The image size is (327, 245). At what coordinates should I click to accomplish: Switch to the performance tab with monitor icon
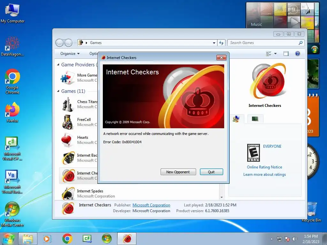click(x=255, y=119)
